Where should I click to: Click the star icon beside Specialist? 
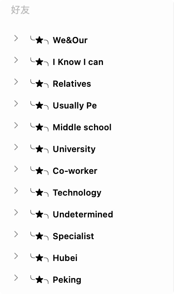pos(39,236)
